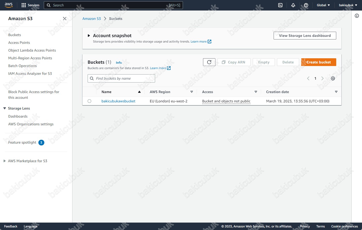Screen dimensions: 362x230
Task: Open Batch Operations
Action: 22,66
